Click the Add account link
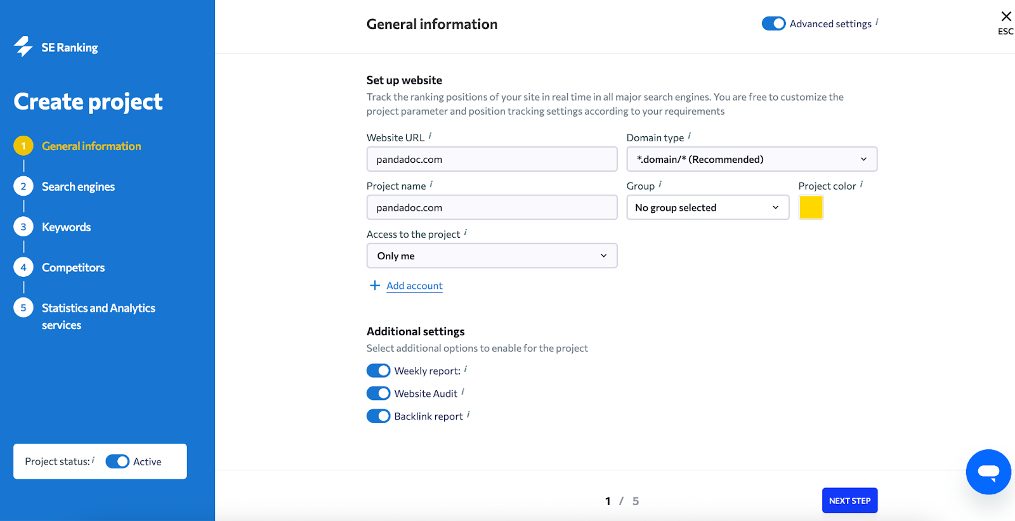 (414, 286)
